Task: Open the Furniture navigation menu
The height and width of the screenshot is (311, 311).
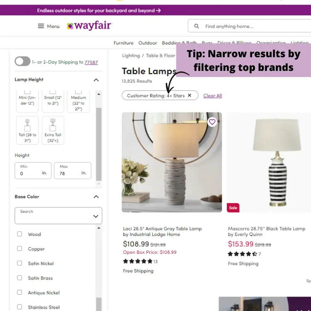Action: (124, 43)
